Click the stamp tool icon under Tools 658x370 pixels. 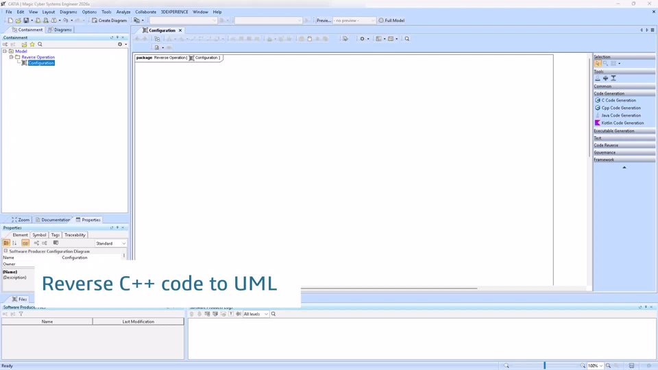tap(598, 78)
